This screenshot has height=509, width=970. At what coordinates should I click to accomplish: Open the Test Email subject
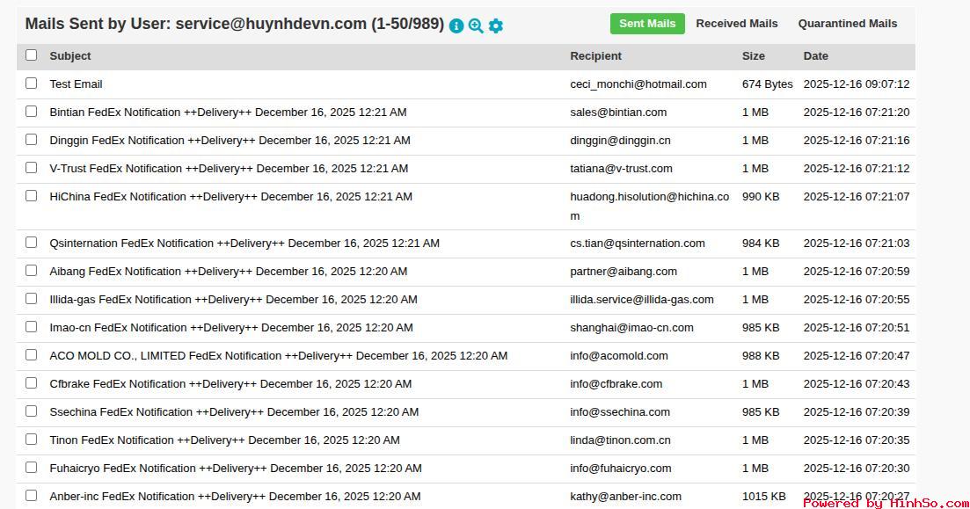point(76,84)
